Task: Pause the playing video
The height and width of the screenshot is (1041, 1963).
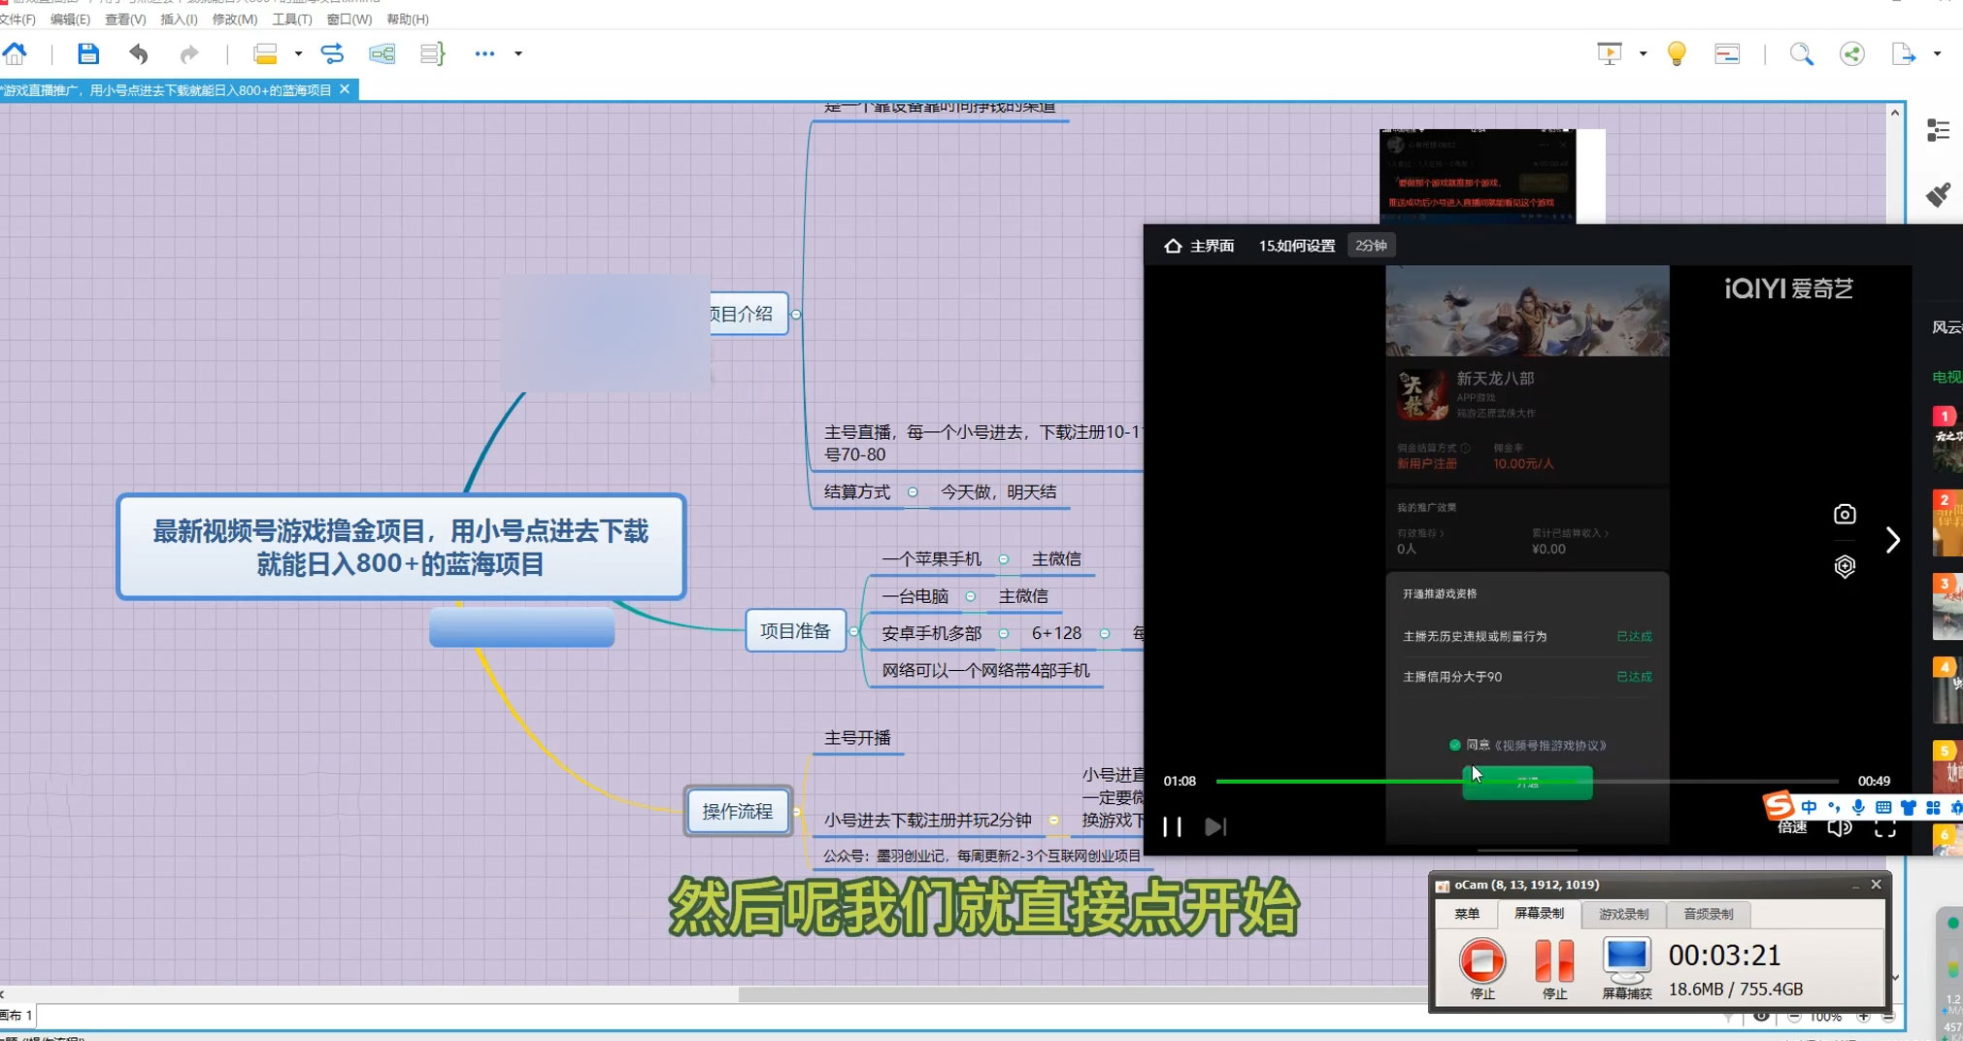Action: (x=1172, y=826)
